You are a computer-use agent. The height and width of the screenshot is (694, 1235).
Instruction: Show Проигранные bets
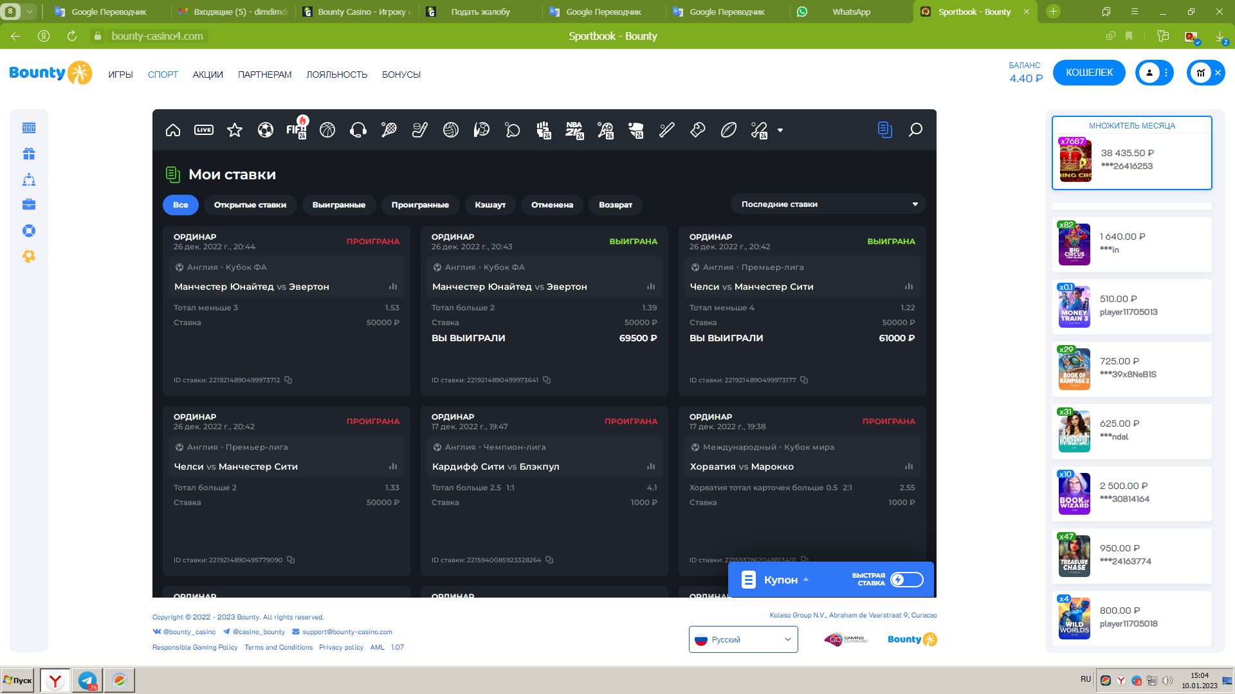[420, 205]
